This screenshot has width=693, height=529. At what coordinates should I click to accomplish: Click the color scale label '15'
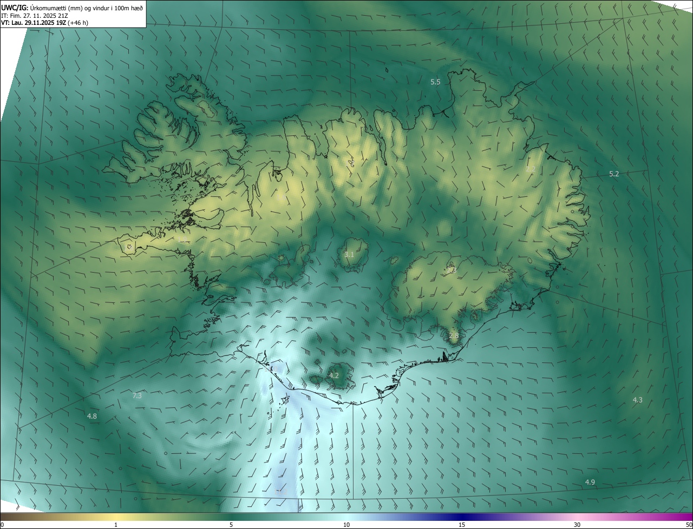tap(462, 525)
